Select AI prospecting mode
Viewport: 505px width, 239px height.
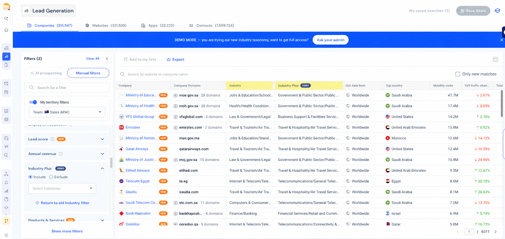46,73
